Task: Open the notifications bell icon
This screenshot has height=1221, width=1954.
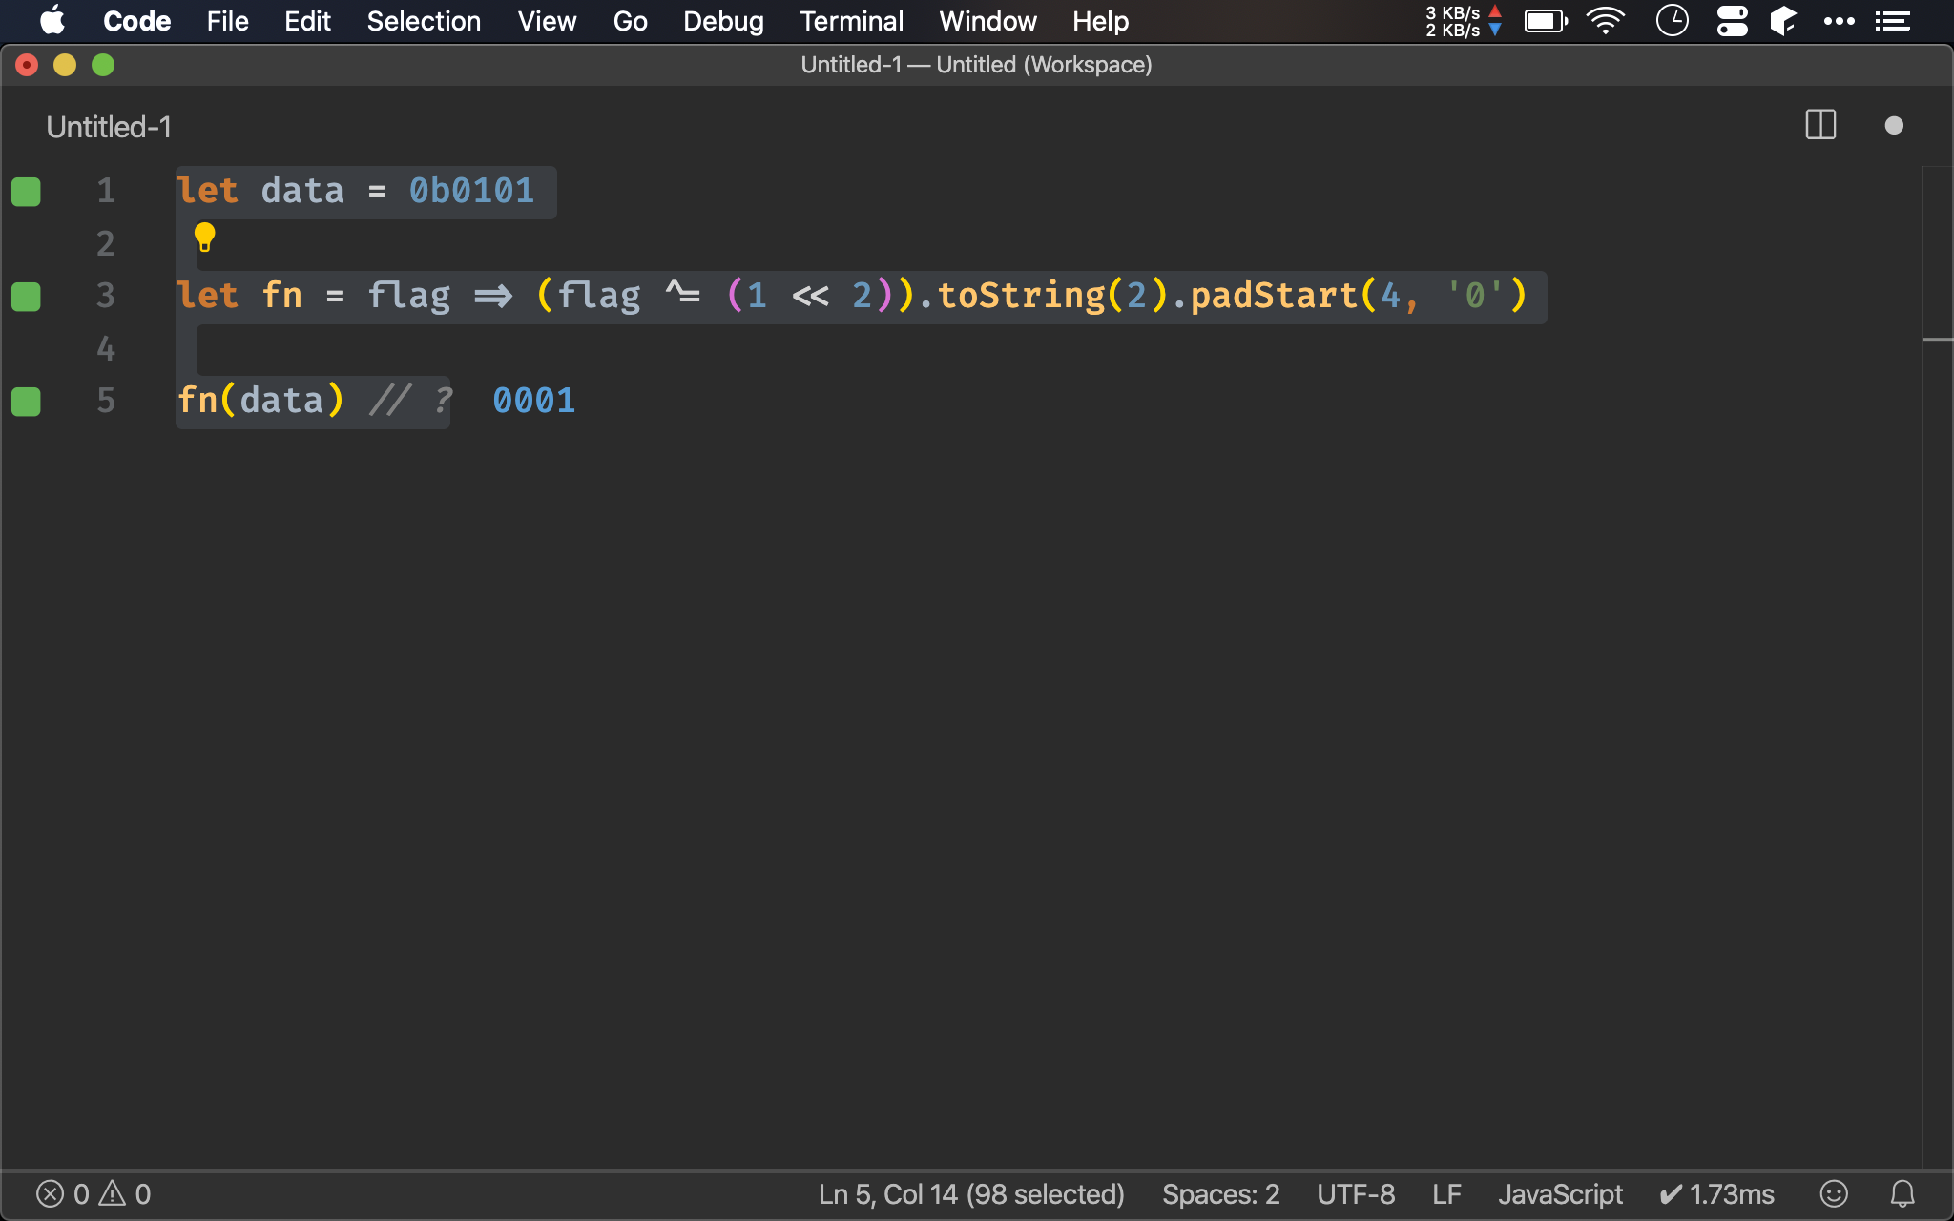Action: pos(1902,1194)
